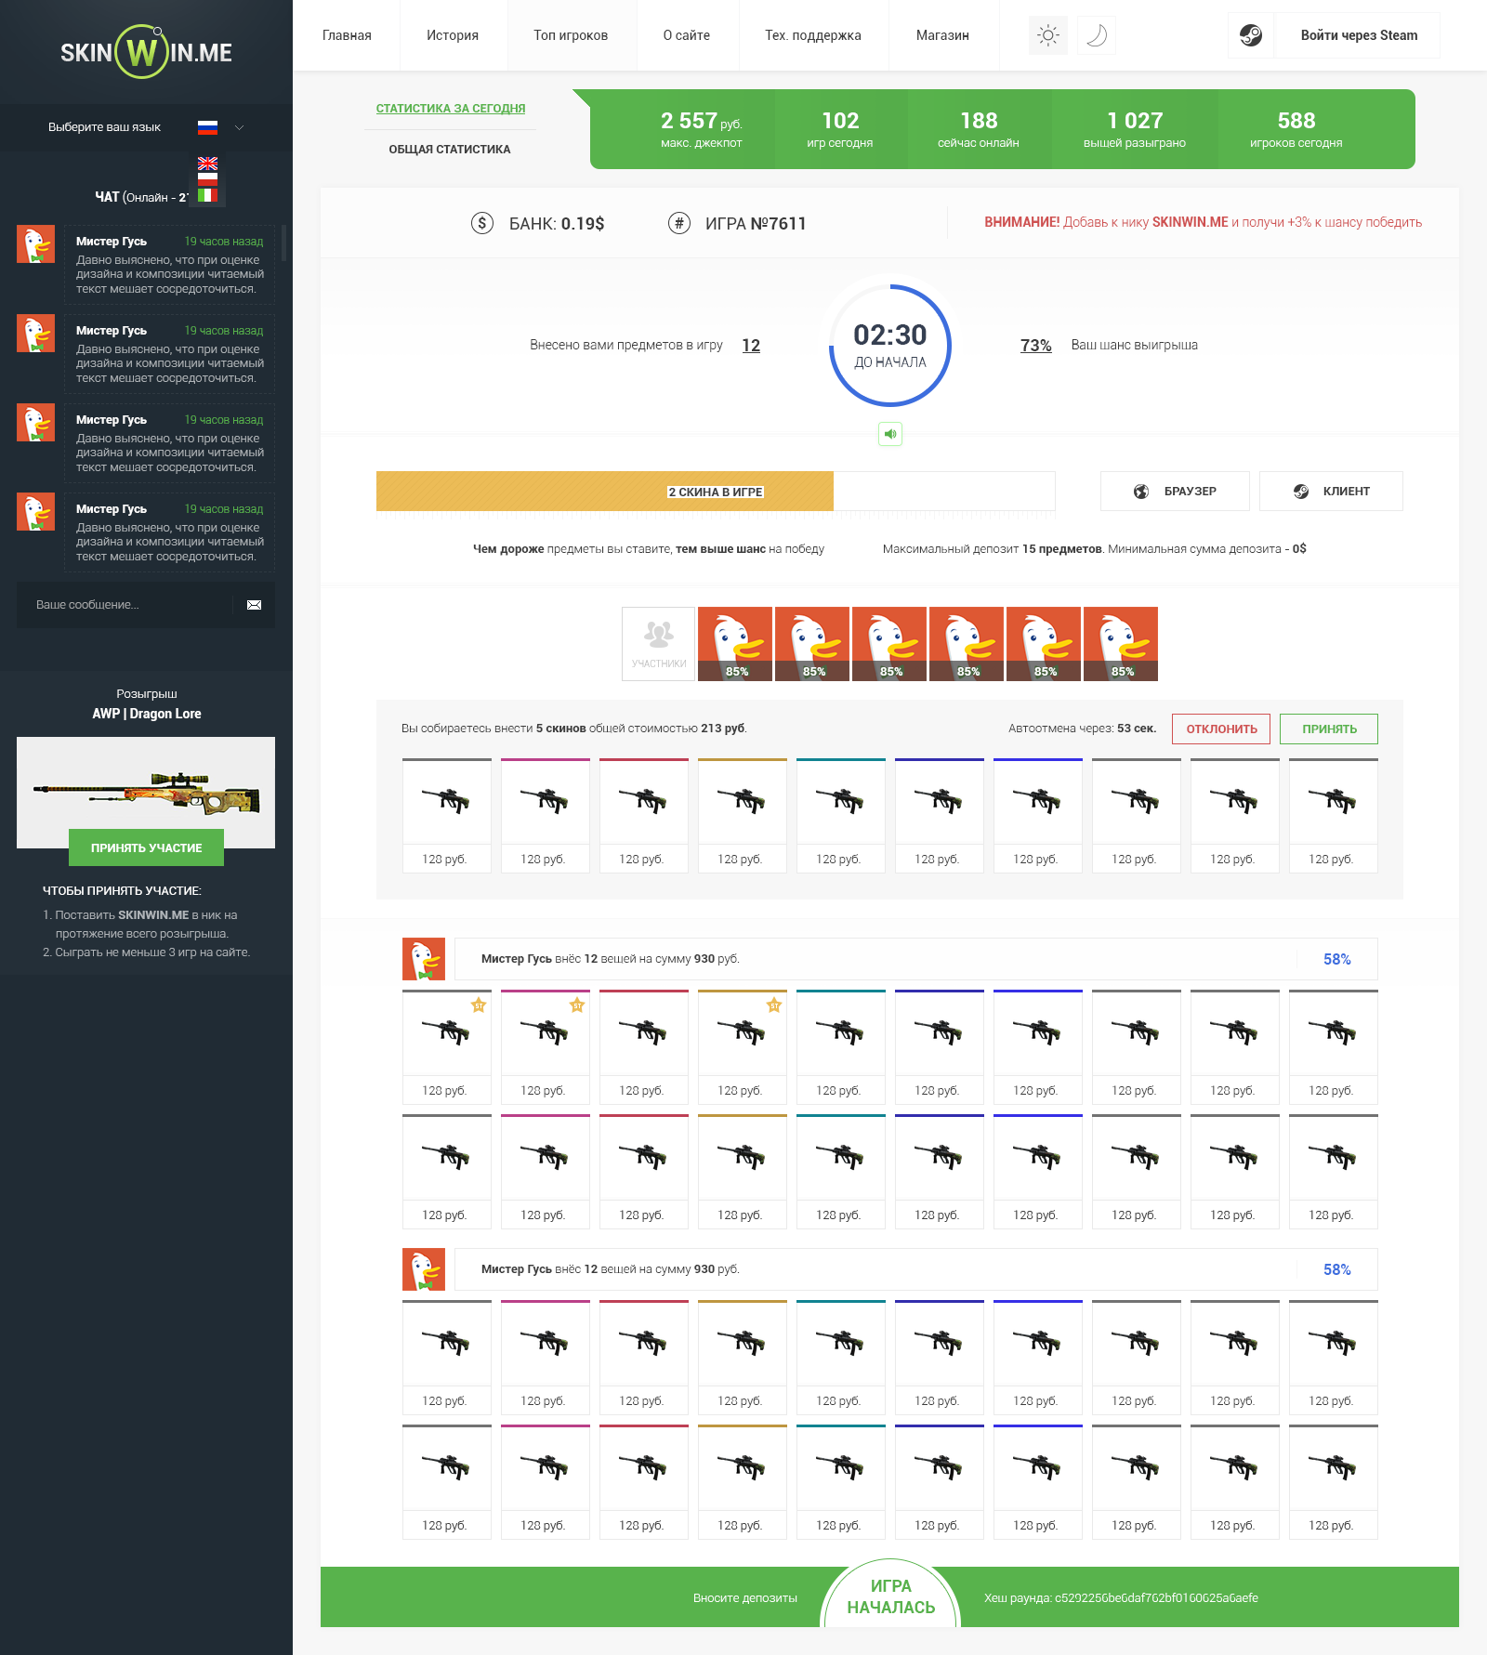Open Топ игроков menu item
Screen dimensions: 1487x1655
coord(571,35)
